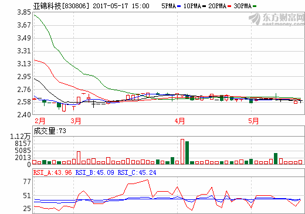Select the 5PMA legend label
This screenshot has height=214, width=305.
pyautogui.click(x=168, y=6)
